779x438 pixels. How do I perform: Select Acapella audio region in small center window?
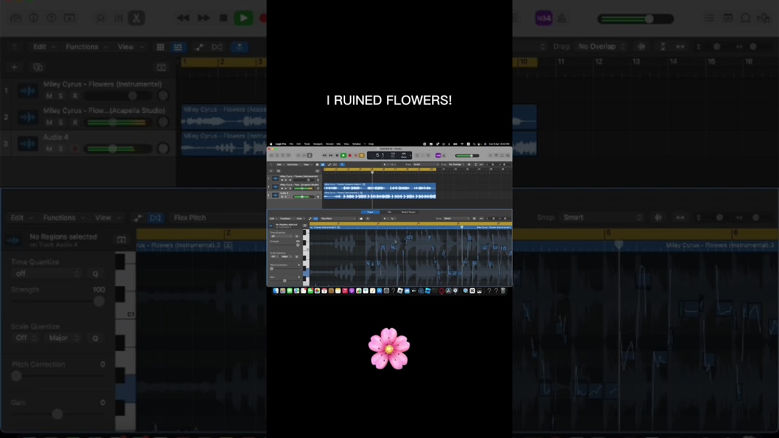coord(380,187)
